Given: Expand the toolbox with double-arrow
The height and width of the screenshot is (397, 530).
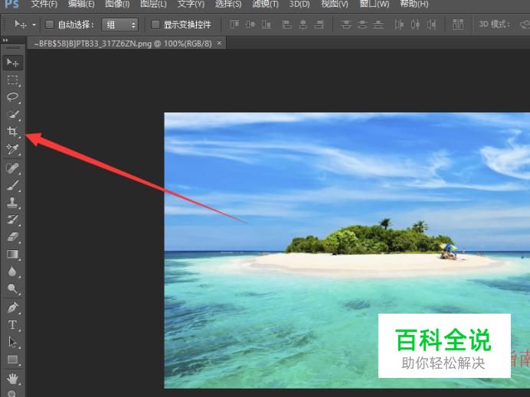Looking at the screenshot, I should [5, 41].
